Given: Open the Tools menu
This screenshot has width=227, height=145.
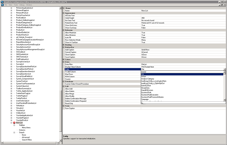Looking at the screenshot, I should [16, 5].
